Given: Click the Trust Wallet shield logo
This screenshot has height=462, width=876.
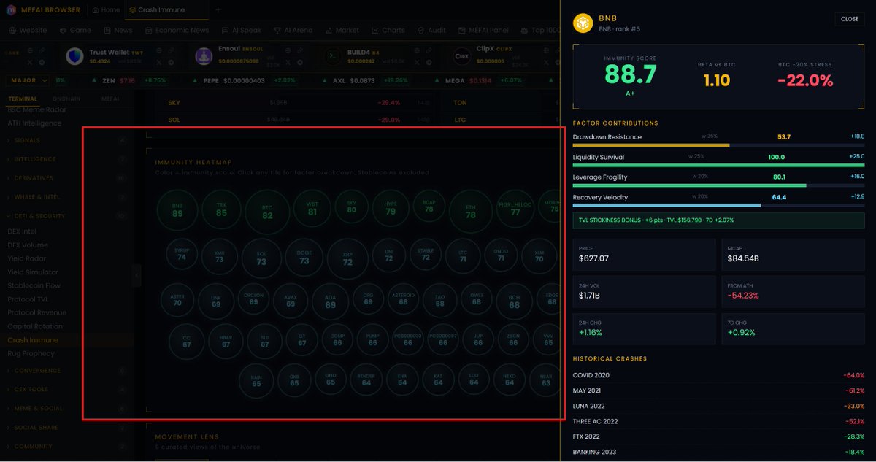Looking at the screenshot, I should (x=75, y=56).
